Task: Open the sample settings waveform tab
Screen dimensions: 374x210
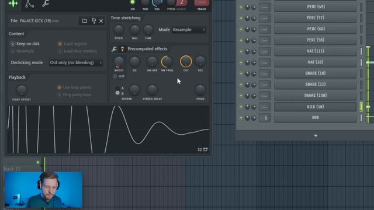Action: tap(13, 3)
